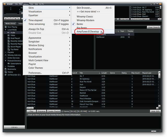Select the Wallflower album row
Image resolution: width=167 pixels, height=137 pixels.
[x=115, y=37]
